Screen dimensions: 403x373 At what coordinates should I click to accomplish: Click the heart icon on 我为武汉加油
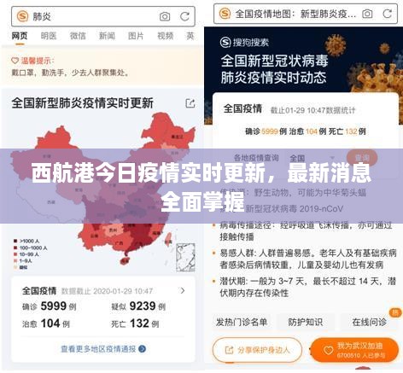[328, 350]
